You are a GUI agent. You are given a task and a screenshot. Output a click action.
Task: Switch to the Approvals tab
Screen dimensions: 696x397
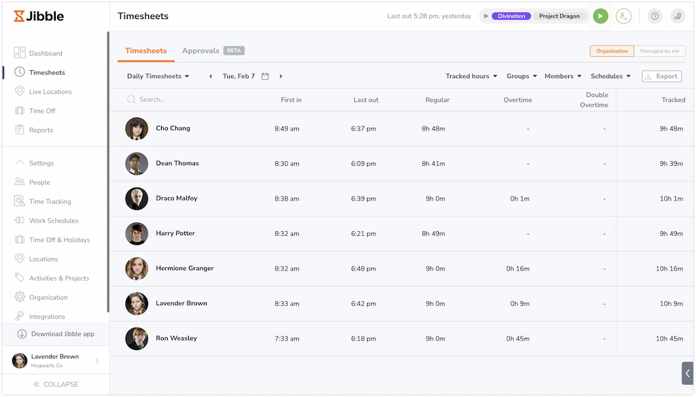201,50
